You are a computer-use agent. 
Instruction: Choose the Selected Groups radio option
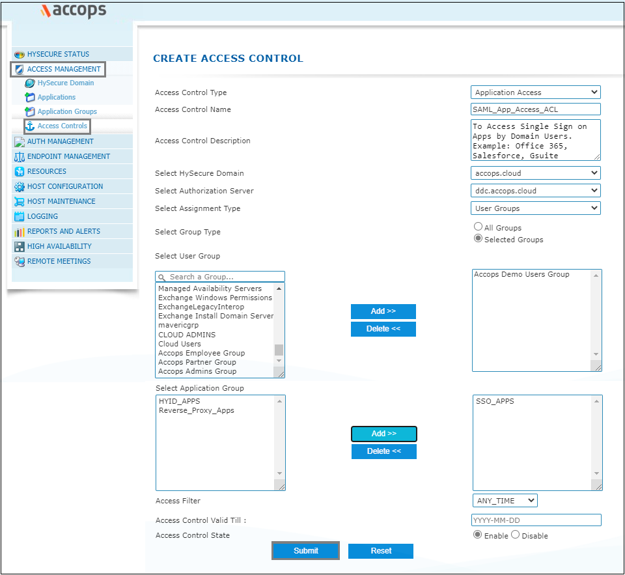pyautogui.click(x=479, y=239)
